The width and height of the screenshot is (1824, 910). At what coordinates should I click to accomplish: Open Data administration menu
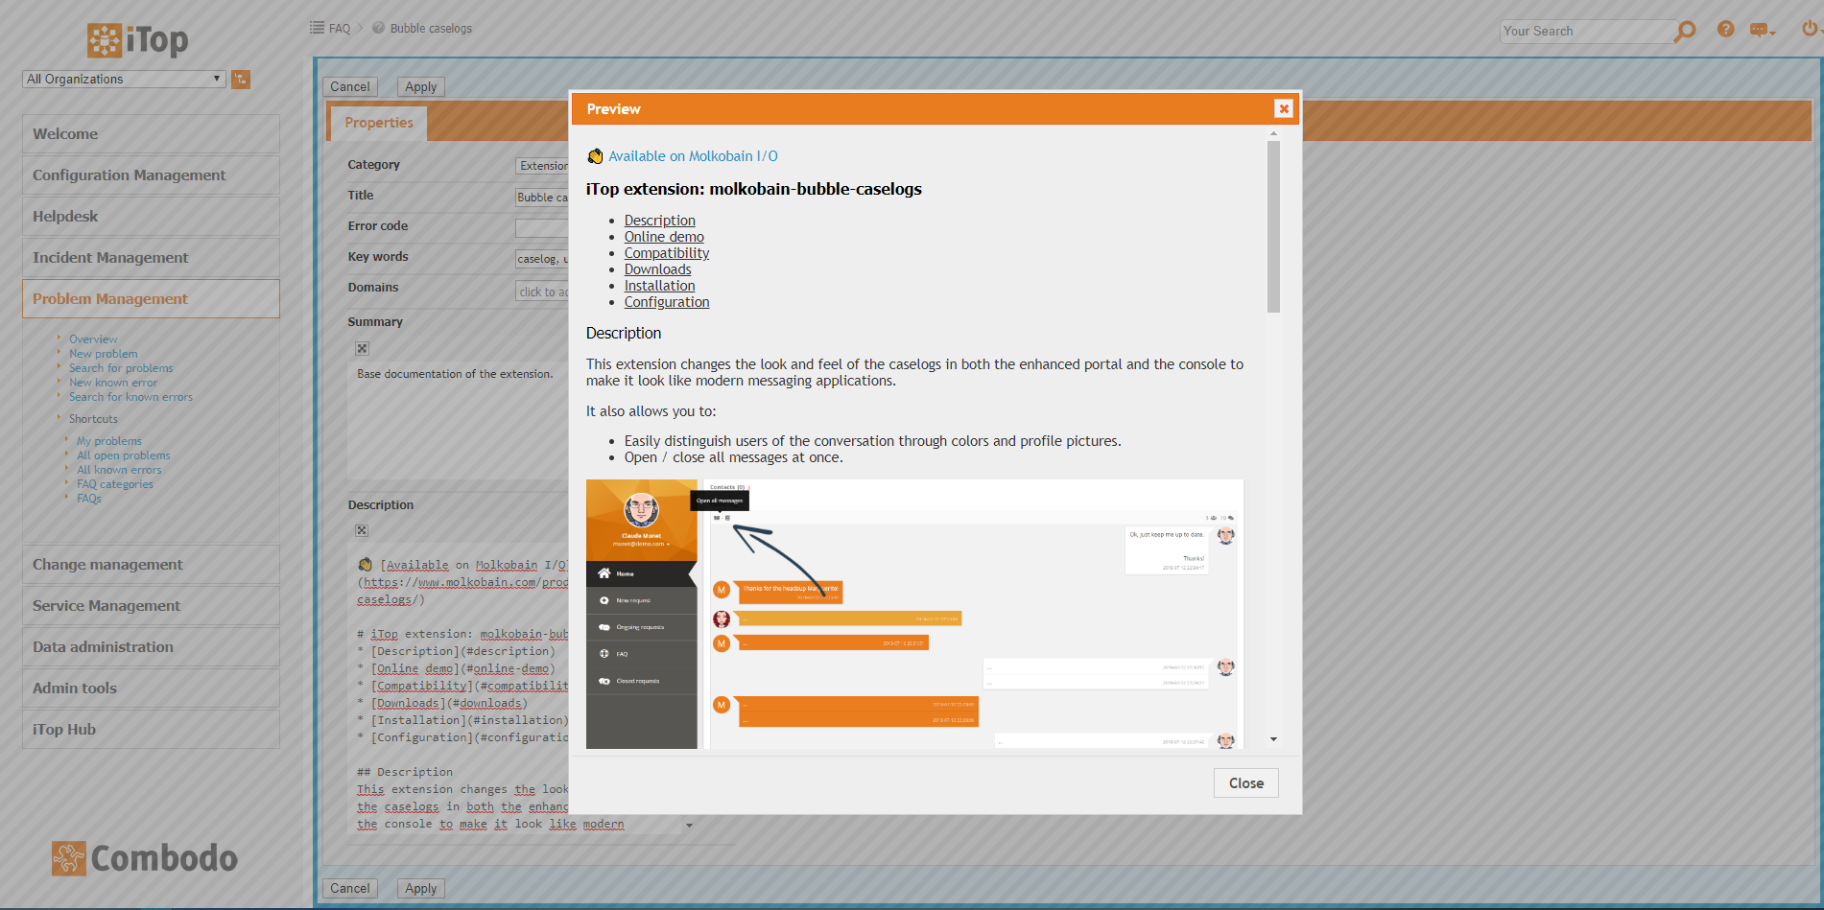(151, 647)
